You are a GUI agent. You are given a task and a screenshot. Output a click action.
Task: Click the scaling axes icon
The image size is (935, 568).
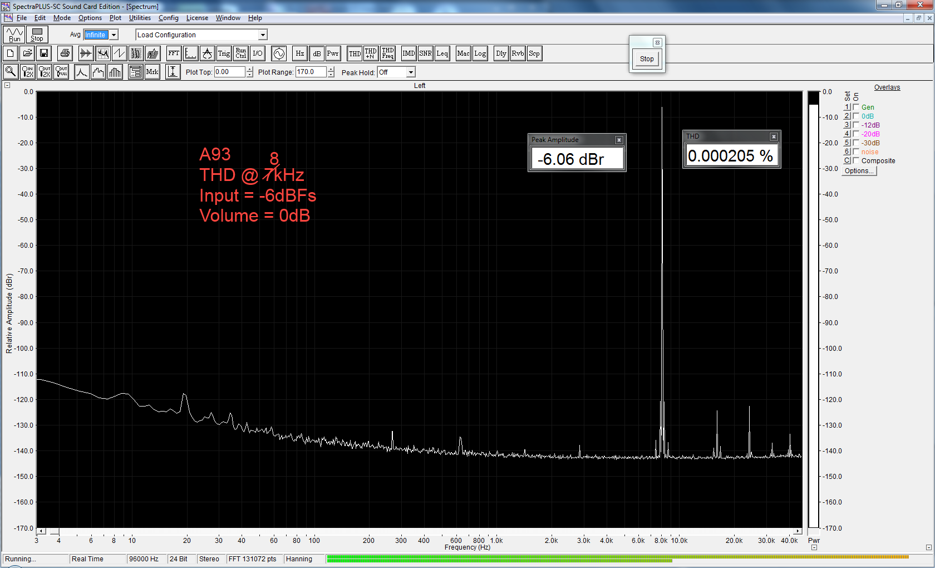click(x=191, y=53)
